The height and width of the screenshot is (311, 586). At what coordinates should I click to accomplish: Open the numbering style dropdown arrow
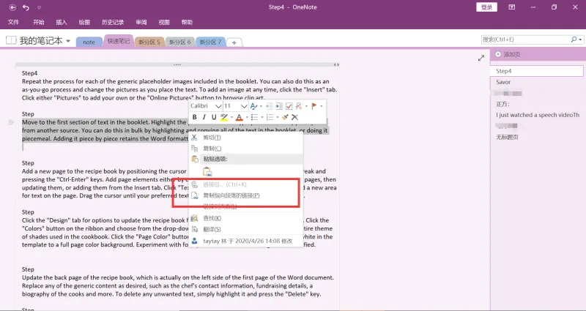pos(278,118)
